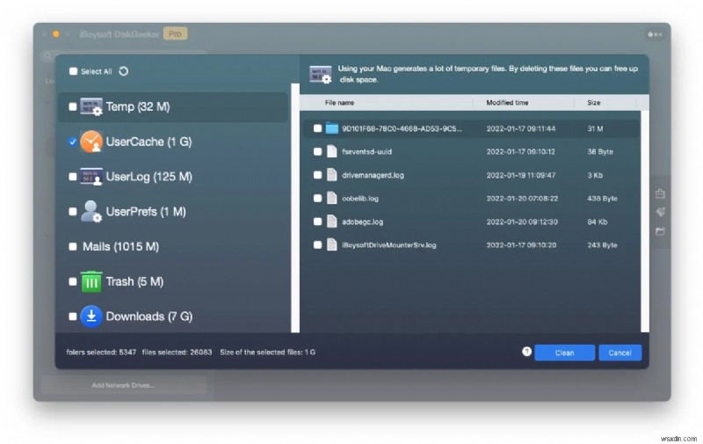Click file name fseventsd-uuid

pyautogui.click(x=366, y=151)
